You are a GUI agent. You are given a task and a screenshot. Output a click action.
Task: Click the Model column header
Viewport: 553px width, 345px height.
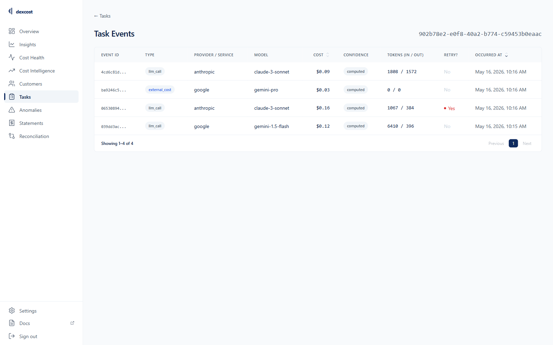[x=261, y=55]
